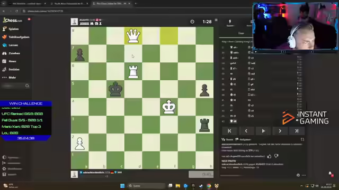Step back one move
Image resolution: width=339 pixels, height=190 pixels.
pyautogui.click(x=246, y=131)
